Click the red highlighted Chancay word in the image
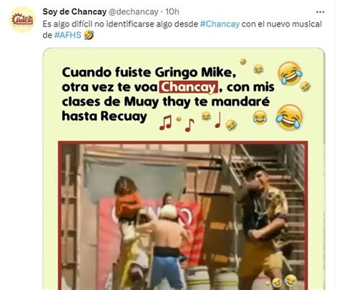Screen dimensions: 339x290 [x=189, y=87]
